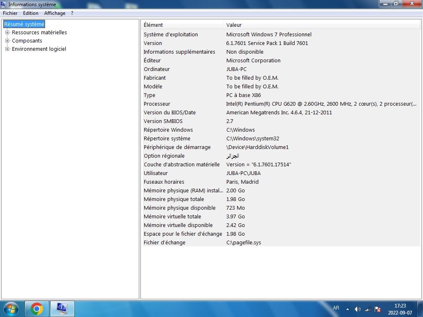
Task: Expand Ressources matérielles node
Action: pos(7,32)
